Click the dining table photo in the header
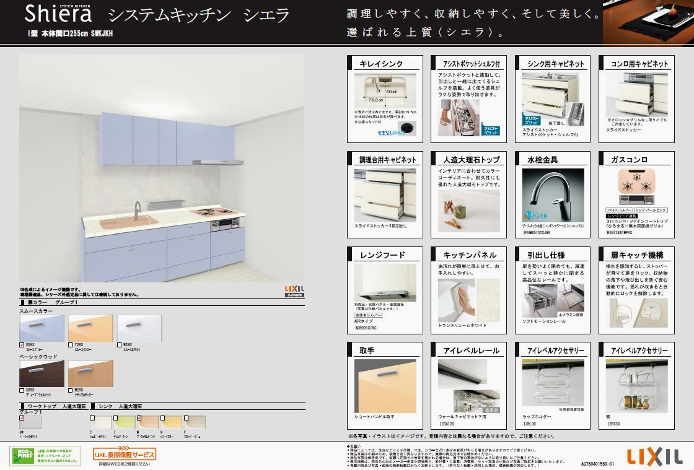The height and width of the screenshot is (470, 694). pos(648,22)
